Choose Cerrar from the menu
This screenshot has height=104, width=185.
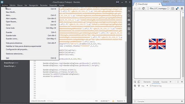tap(30, 25)
